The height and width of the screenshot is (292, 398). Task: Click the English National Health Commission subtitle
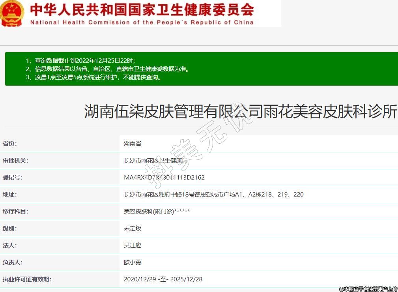pos(142,22)
